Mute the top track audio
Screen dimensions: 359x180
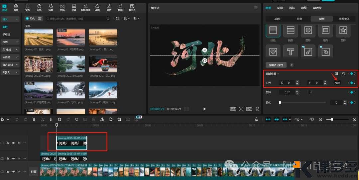(x=19, y=143)
